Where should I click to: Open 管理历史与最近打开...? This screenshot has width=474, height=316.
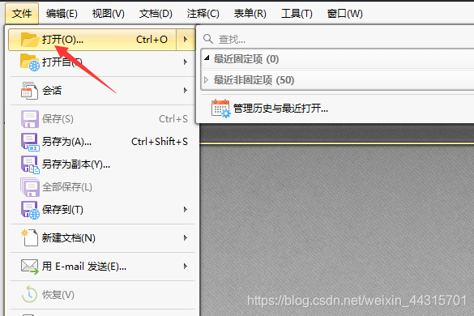pyautogui.click(x=280, y=109)
